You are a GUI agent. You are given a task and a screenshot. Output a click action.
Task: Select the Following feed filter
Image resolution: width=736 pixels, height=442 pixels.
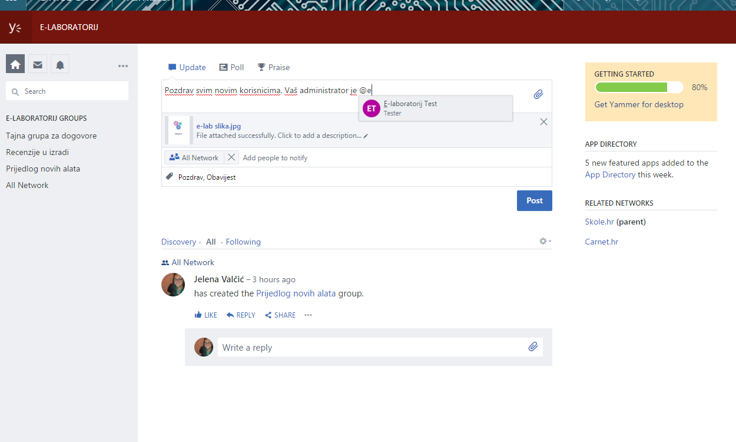243,242
